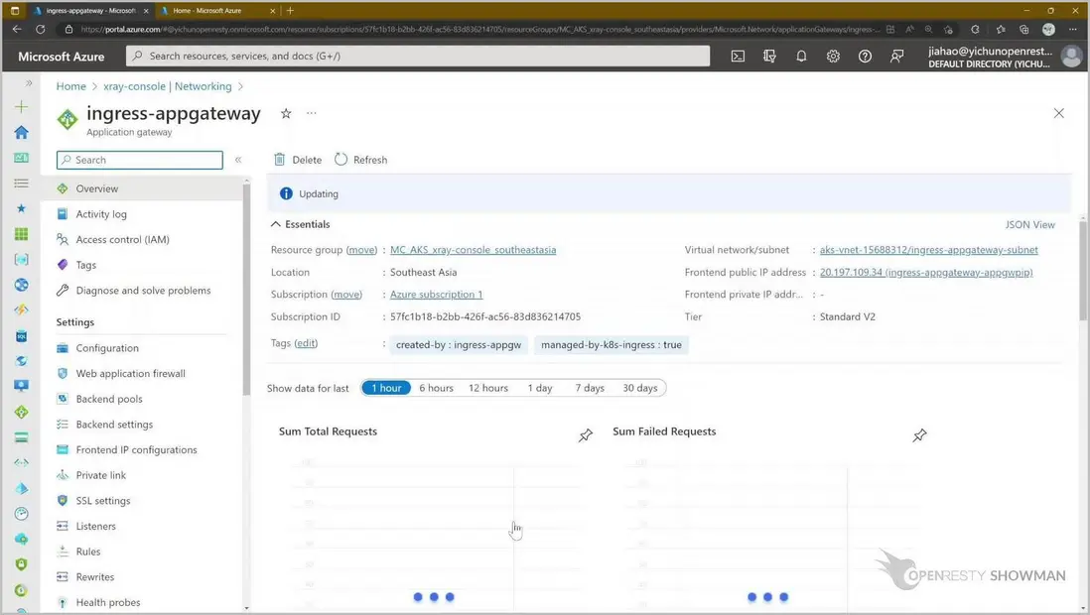Open the Feedback icon in the header
Screen dimensions: 1090x615
tap(896, 57)
